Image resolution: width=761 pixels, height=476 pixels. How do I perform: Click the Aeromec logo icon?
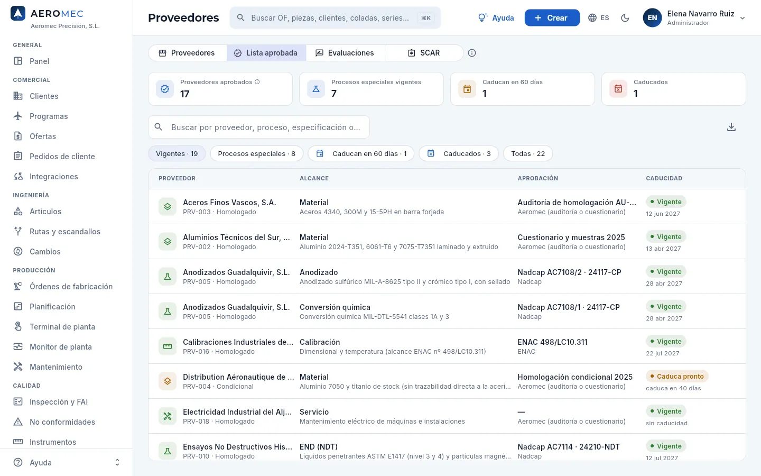[x=18, y=14]
